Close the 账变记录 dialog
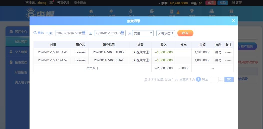Image resolution: width=263 pixels, height=129 pixels. pos(233,20)
